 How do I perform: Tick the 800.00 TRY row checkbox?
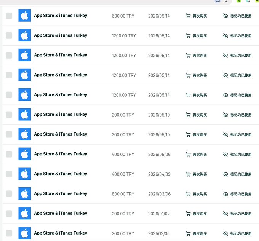coord(9,194)
